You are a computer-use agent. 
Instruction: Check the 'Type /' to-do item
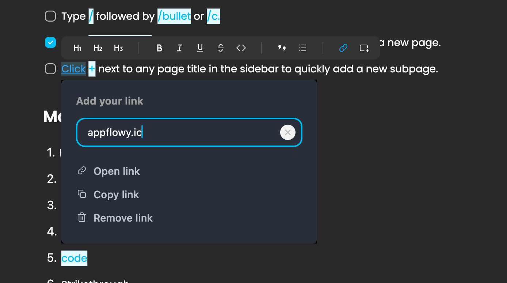[x=50, y=16]
